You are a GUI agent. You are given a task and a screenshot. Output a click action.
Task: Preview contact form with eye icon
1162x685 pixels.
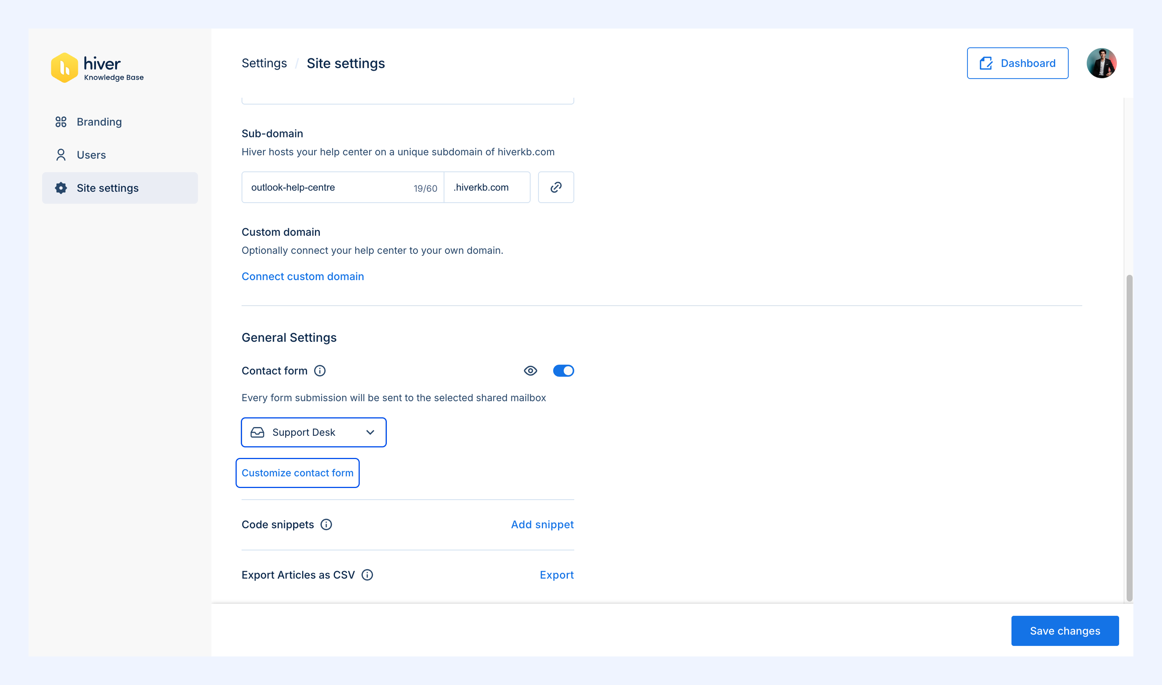[x=531, y=371]
